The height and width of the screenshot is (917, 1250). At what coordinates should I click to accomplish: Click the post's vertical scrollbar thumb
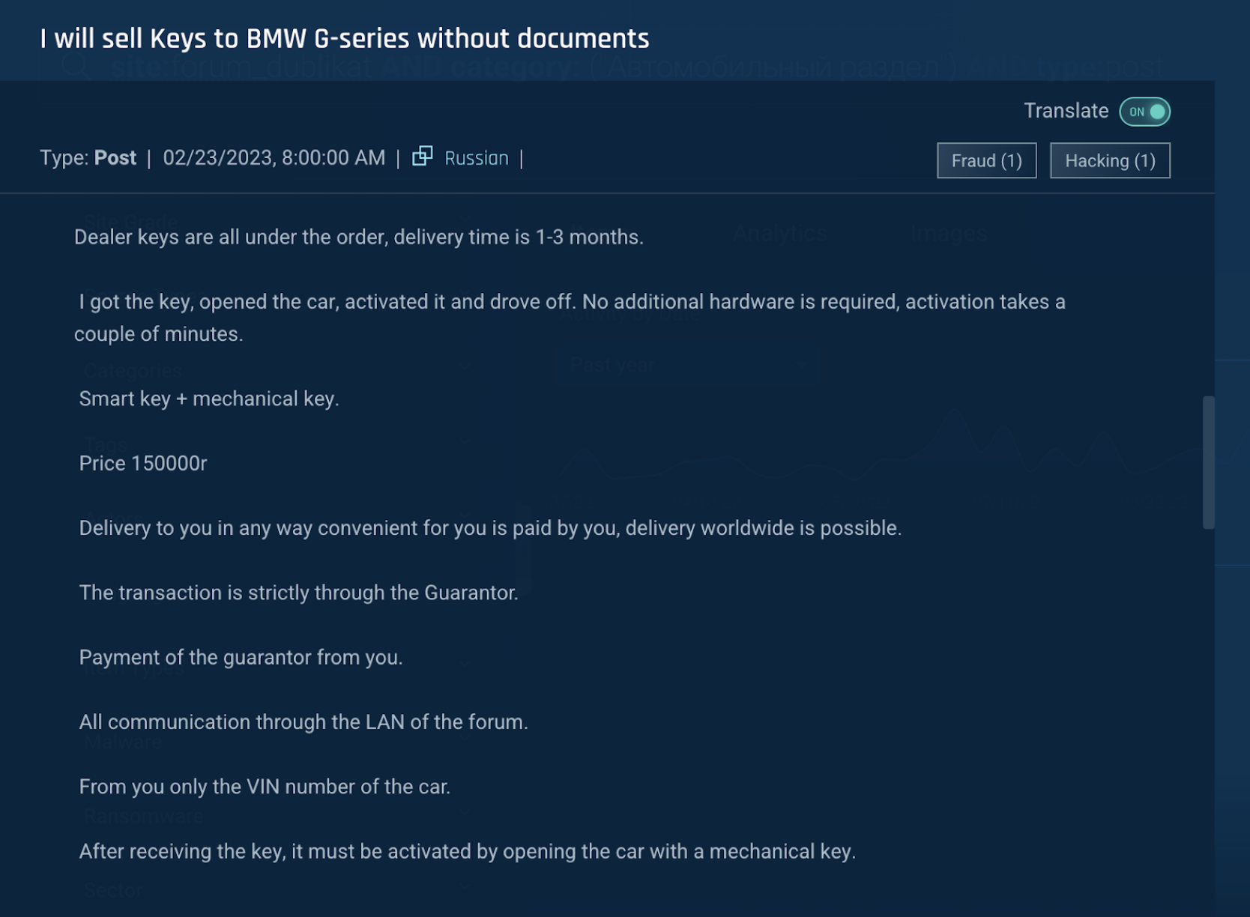[x=1208, y=461]
